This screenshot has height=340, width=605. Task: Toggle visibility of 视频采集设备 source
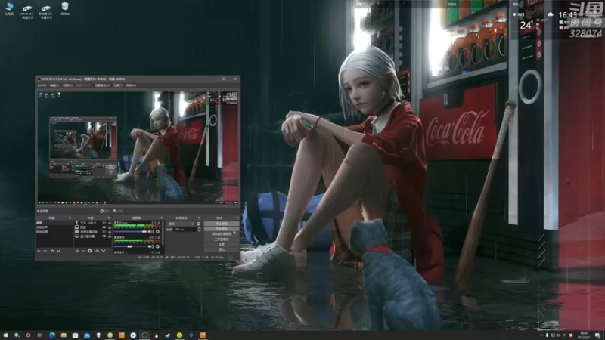(104, 232)
